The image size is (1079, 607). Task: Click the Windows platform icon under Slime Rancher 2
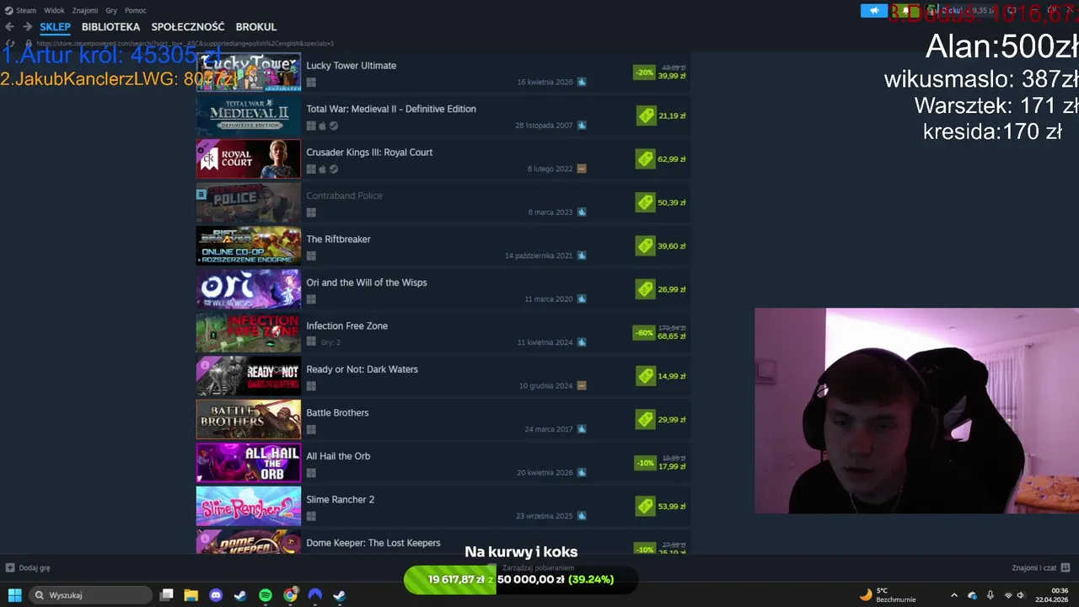tap(311, 517)
